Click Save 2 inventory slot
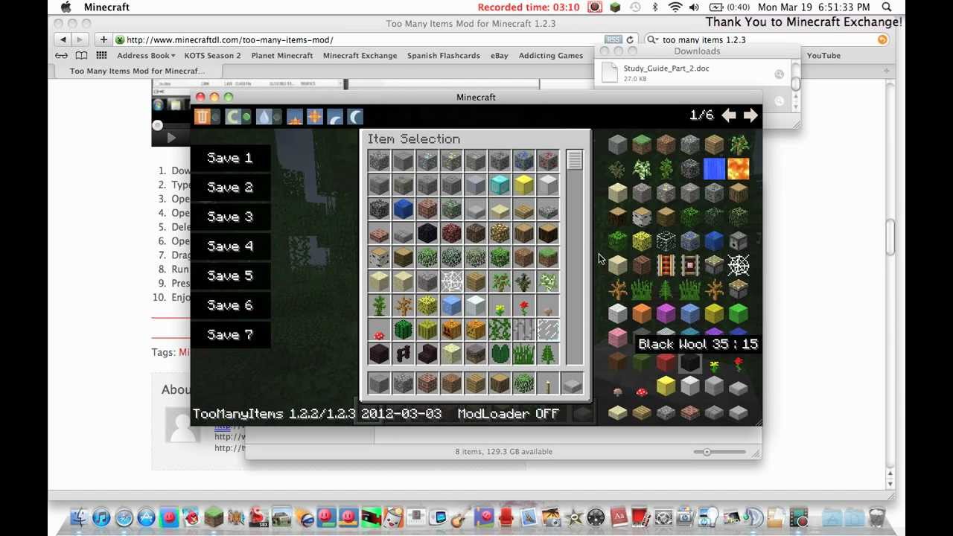This screenshot has width=953, height=536. pos(229,188)
